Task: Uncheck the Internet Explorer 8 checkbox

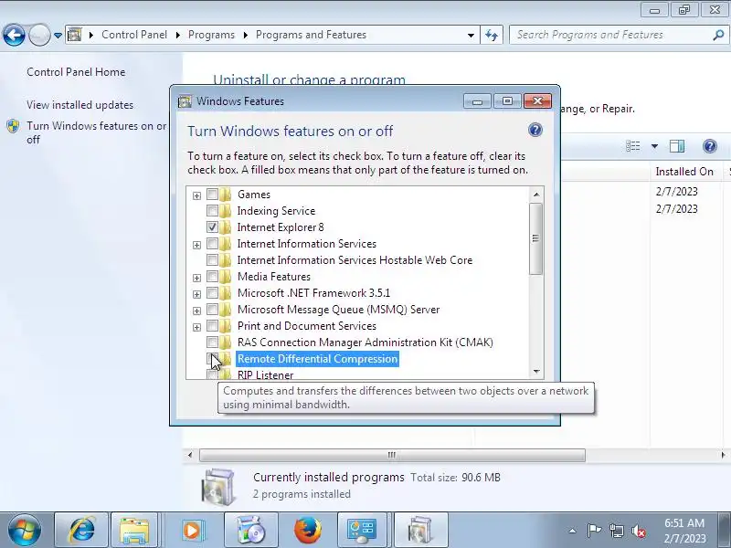Action: pyautogui.click(x=212, y=227)
